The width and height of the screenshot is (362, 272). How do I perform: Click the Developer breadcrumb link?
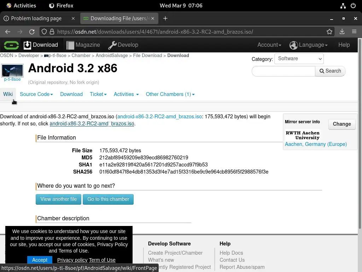tap(29, 56)
